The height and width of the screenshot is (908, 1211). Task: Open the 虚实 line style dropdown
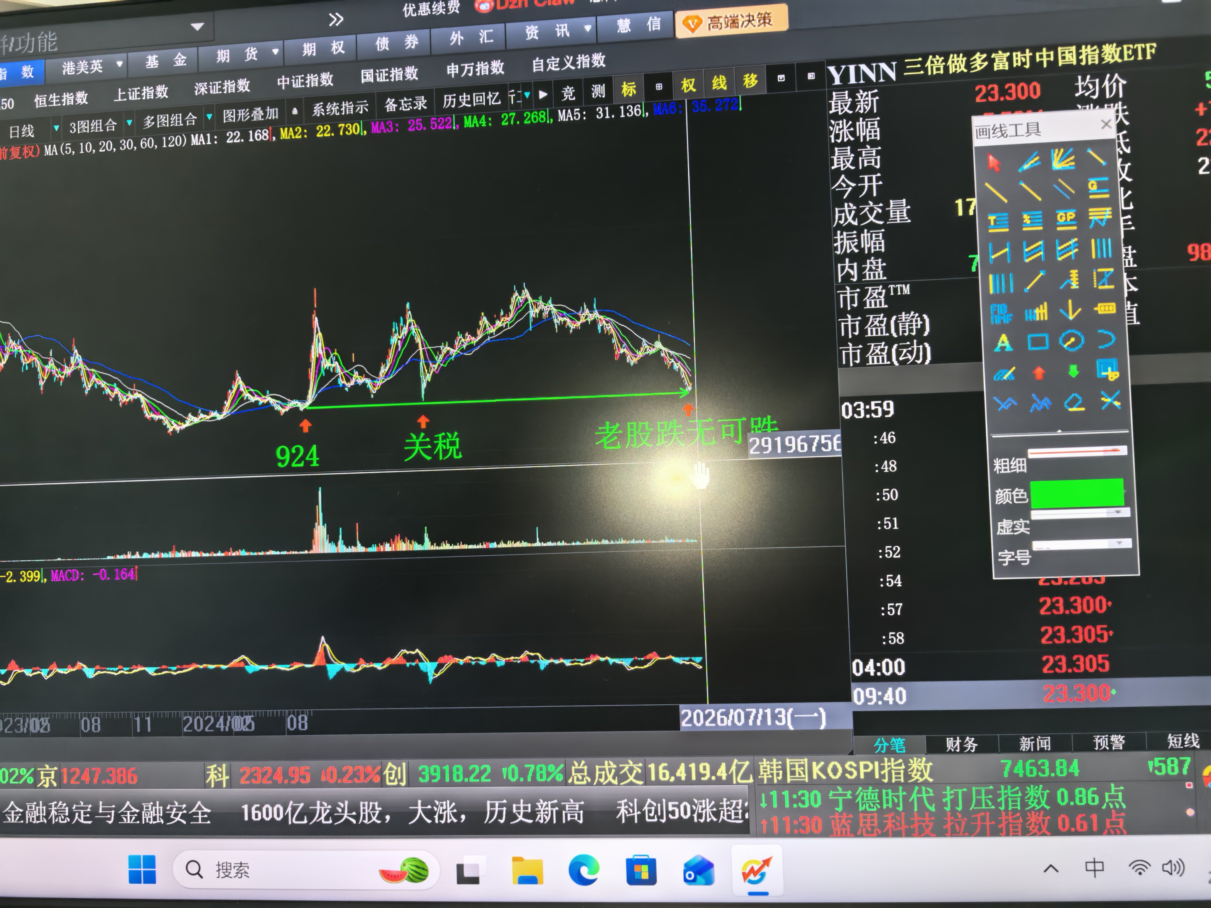1080,513
